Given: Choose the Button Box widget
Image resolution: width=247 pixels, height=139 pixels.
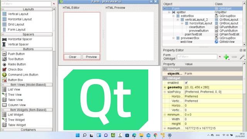Looking at the screenshot, I should (15, 80).
